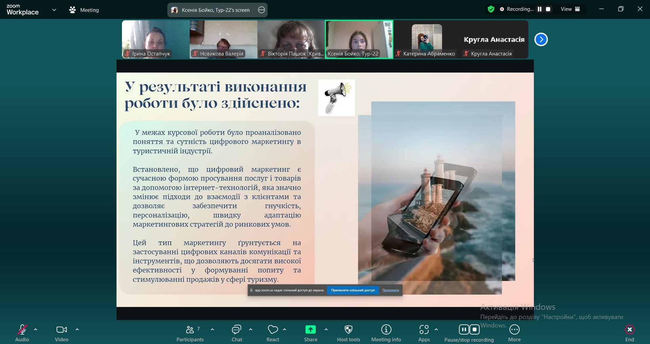This screenshot has height=344, width=650.
Task: Show next participants with blue arrow
Action: (541, 40)
